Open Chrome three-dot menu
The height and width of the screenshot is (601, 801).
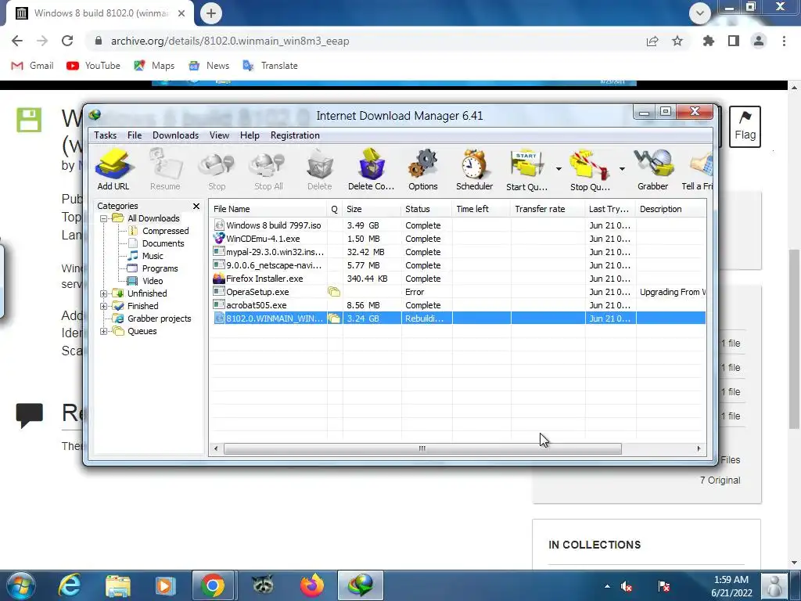coord(784,41)
